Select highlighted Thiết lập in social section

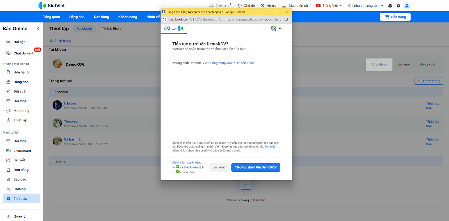pyautogui.click(x=21, y=199)
